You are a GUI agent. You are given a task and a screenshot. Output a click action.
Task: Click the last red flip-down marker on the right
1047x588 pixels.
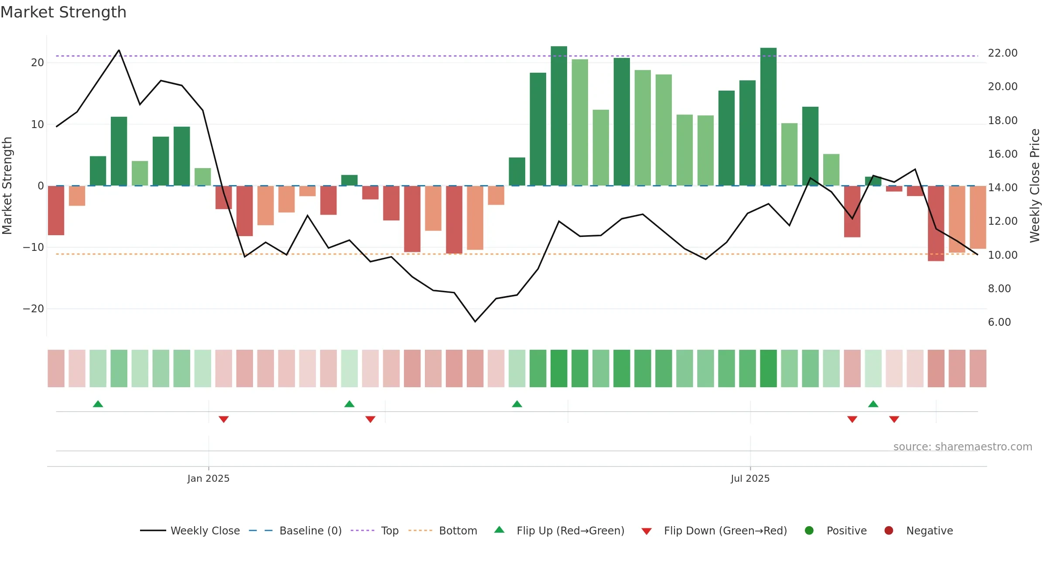[x=894, y=419]
